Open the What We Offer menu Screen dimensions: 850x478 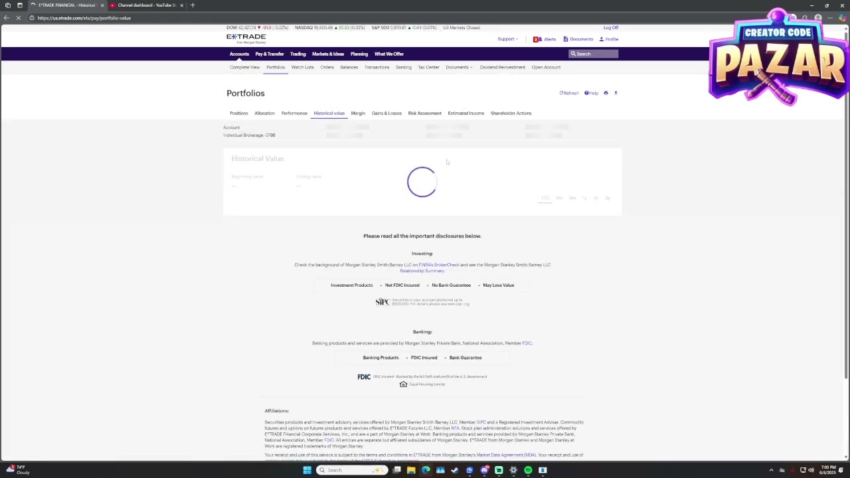click(x=389, y=54)
